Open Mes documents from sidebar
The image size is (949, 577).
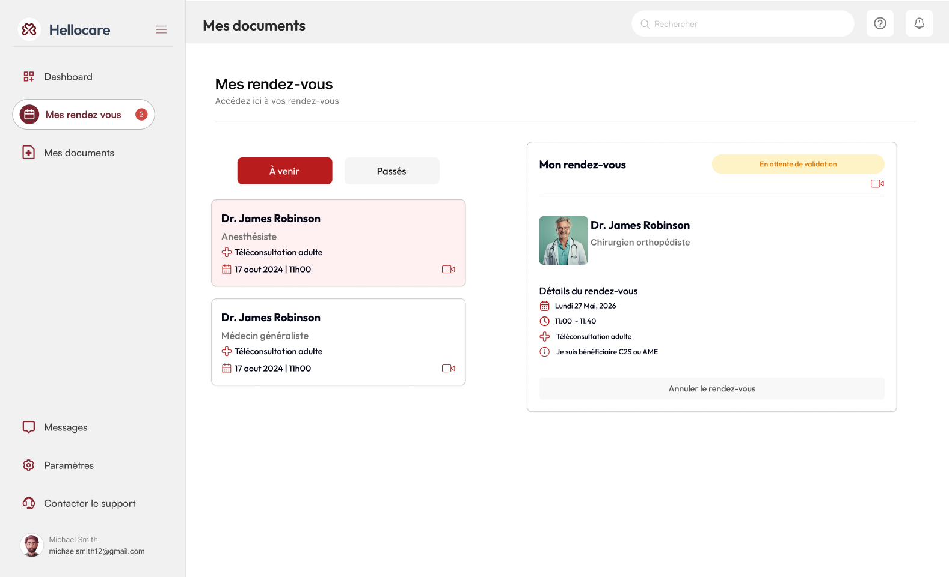tap(79, 153)
